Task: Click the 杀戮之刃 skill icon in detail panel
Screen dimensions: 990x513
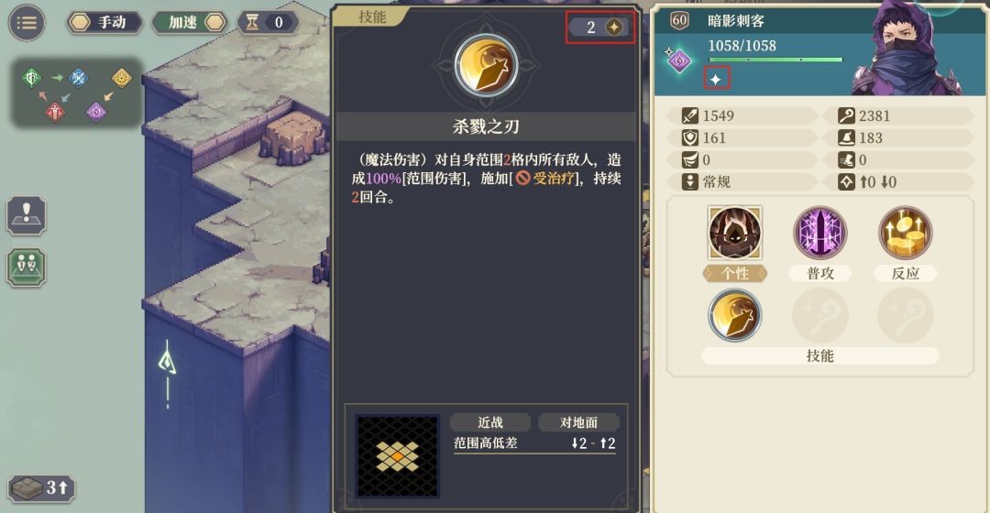Action: (x=486, y=66)
